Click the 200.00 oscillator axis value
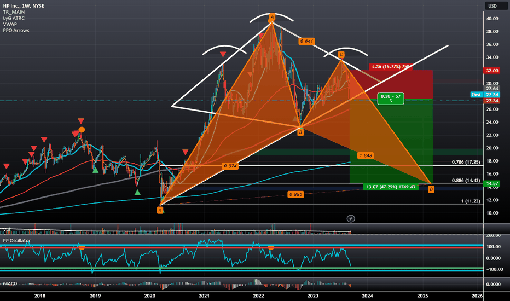This screenshot has height=301, width=510. click(x=494, y=235)
